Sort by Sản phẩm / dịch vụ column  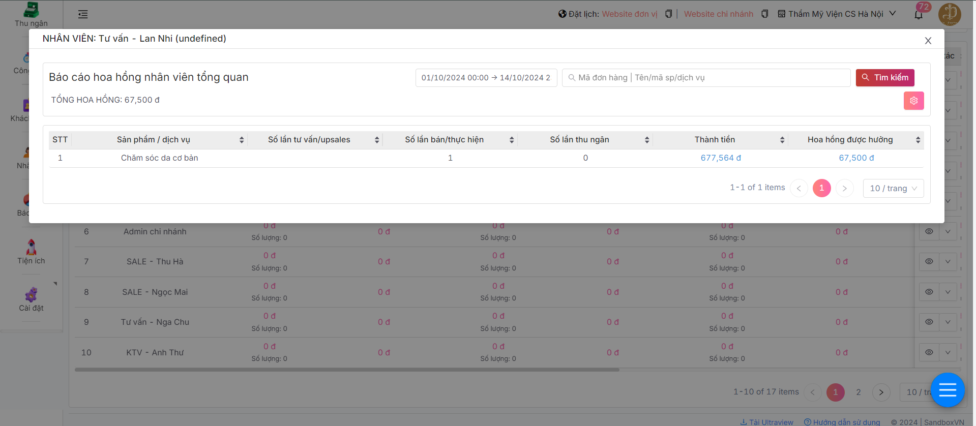[242, 140]
